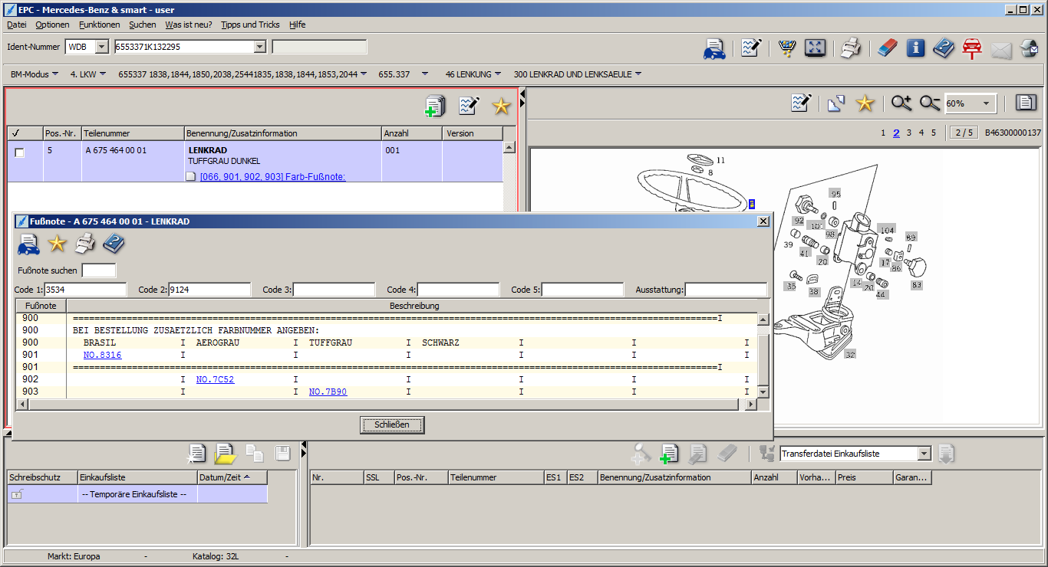Viewport: 1048px width, 567px height.
Task: Click document view icon in illustration toolbar
Action: [x=1026, y=103]
